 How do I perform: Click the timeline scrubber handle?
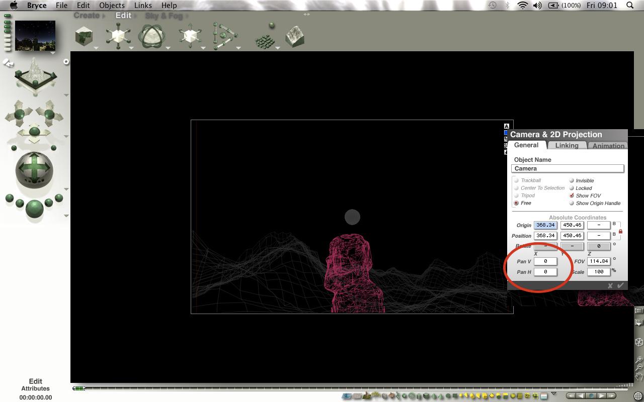[x=79, y=388]
